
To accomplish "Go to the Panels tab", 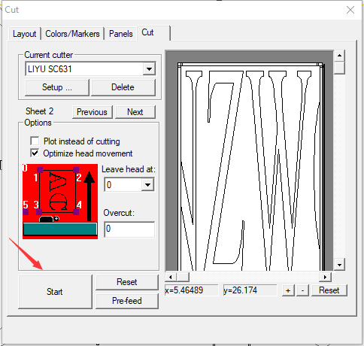I will tap(121, 34).
